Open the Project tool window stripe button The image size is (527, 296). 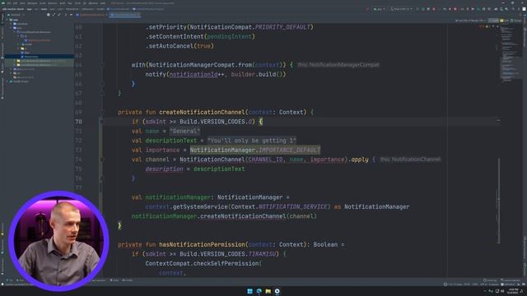[x=2, y=18]
